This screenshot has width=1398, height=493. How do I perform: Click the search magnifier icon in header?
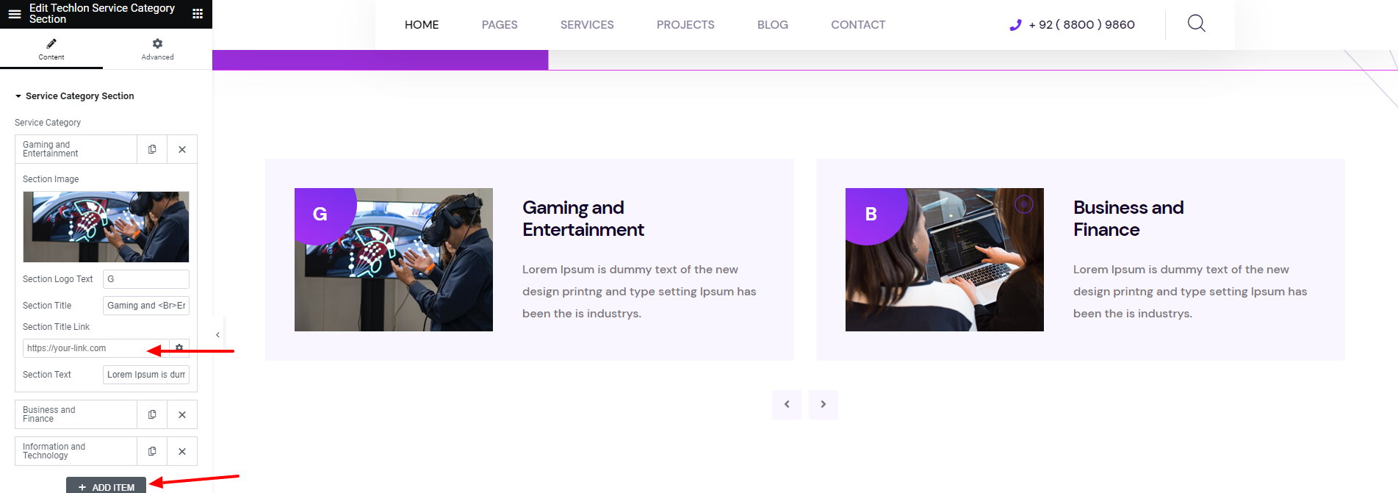(x=1196, y=24)
